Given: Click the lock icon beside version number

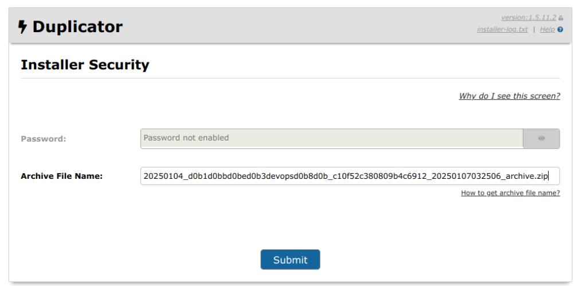Looking at the screenshot, I should [x=561, y=18].
